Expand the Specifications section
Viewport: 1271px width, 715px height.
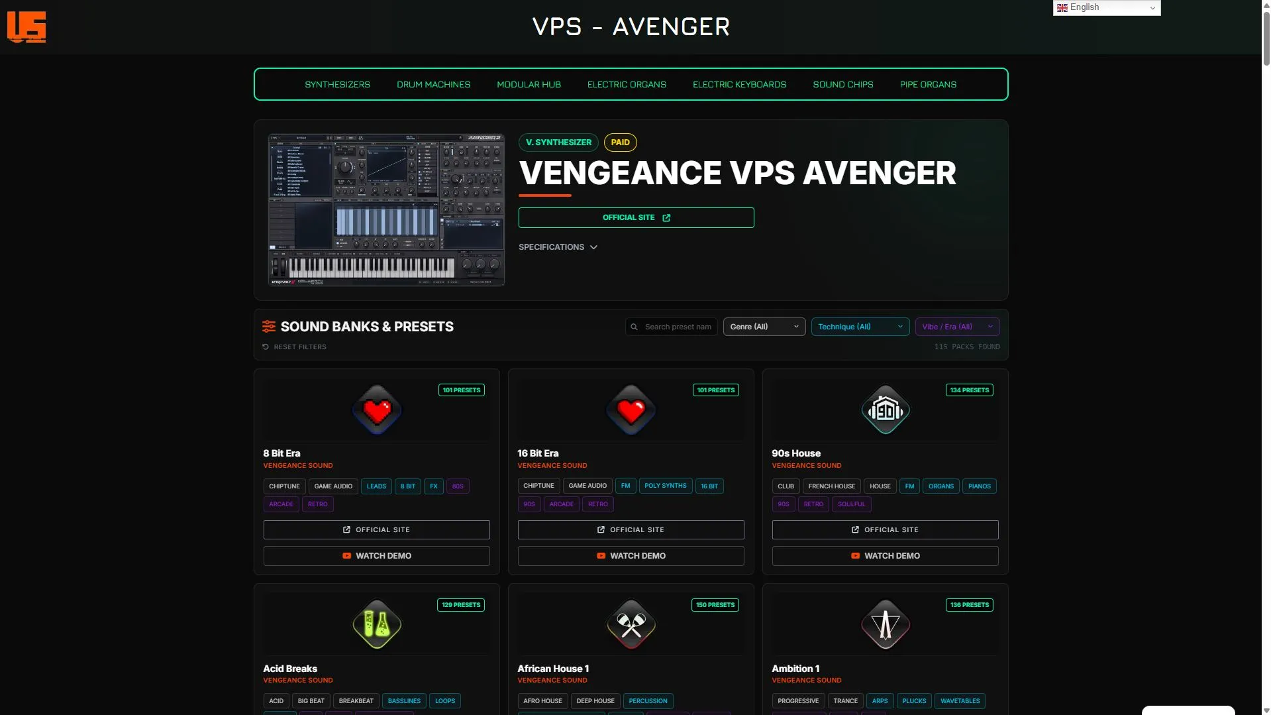coord(558,247)
